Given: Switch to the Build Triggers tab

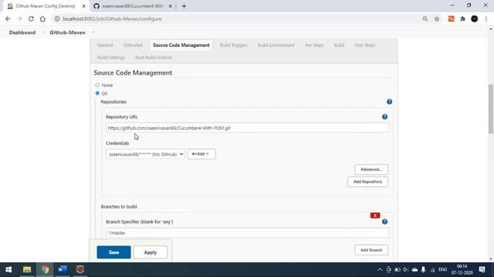Looking at the screenshot, I should click(233, 45).
